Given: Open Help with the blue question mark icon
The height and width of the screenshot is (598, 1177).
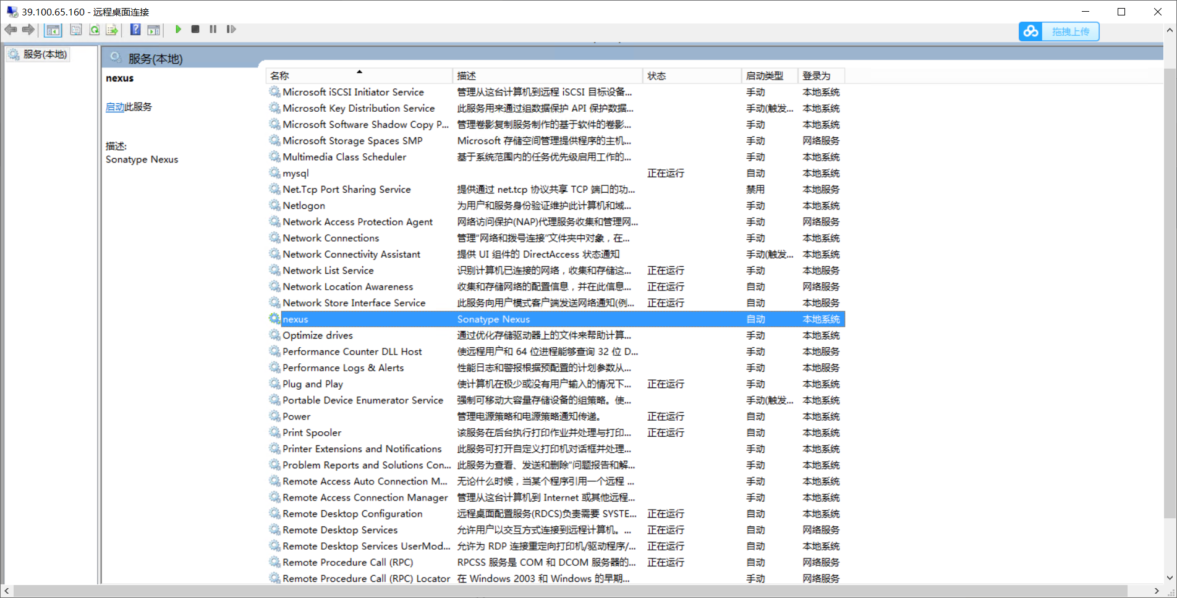Looking at the screenshot, I should 135,30.
